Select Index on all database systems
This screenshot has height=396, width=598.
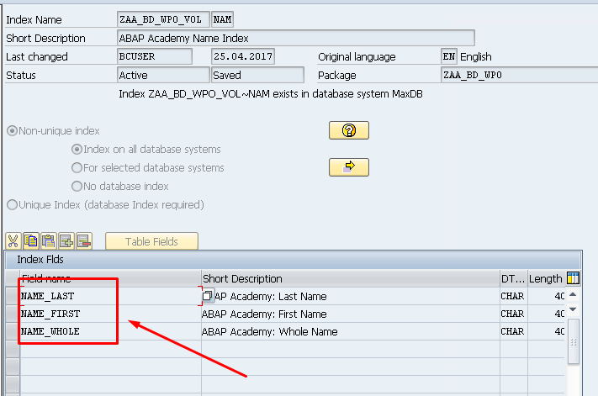(x=77, y=150)
